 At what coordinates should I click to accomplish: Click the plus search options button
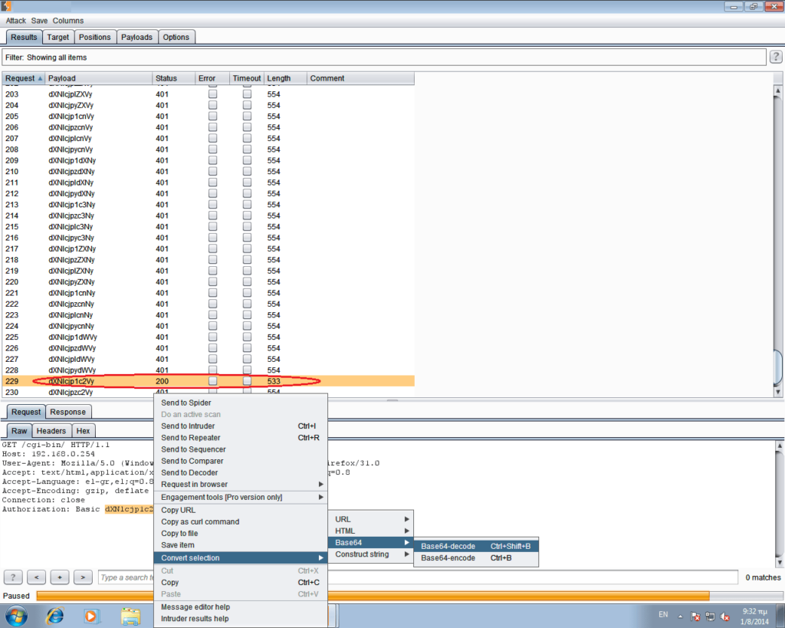[60, 577]
